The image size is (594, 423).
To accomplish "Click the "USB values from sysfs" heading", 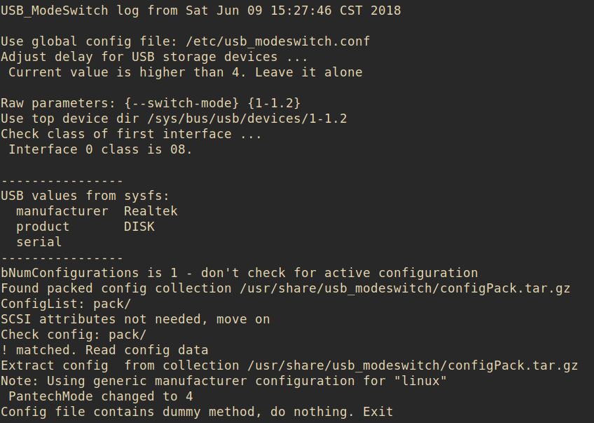I will pos(85,196).
